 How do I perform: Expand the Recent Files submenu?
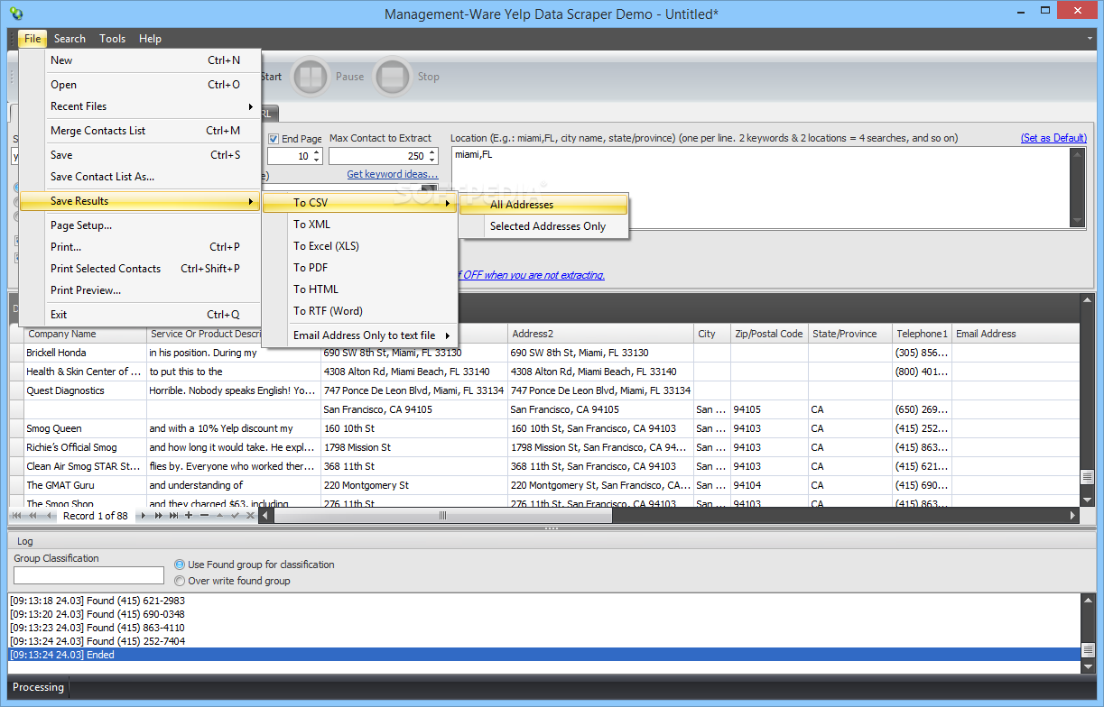coord(153,106)
